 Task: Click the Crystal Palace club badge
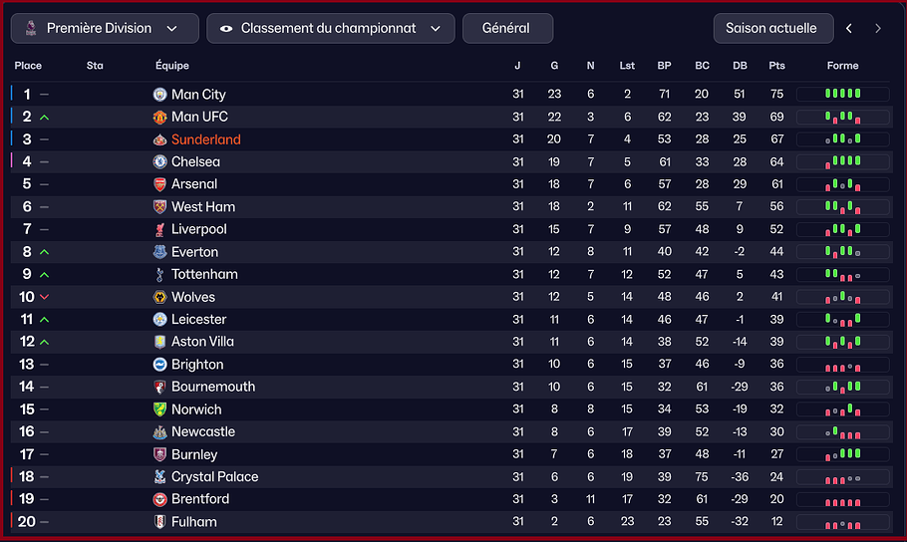click(159, 477)
